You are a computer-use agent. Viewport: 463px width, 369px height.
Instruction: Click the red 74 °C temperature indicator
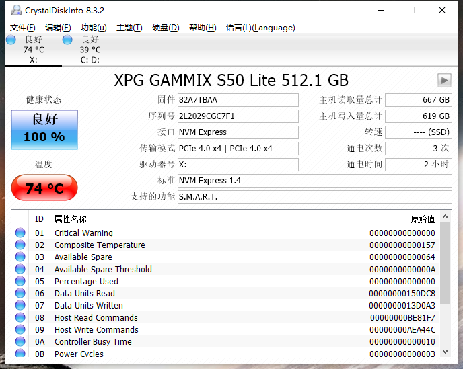[44, 188]
